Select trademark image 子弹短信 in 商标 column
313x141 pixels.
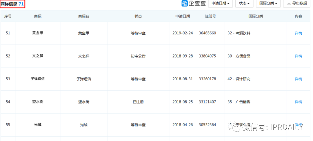tap(38, 79)
